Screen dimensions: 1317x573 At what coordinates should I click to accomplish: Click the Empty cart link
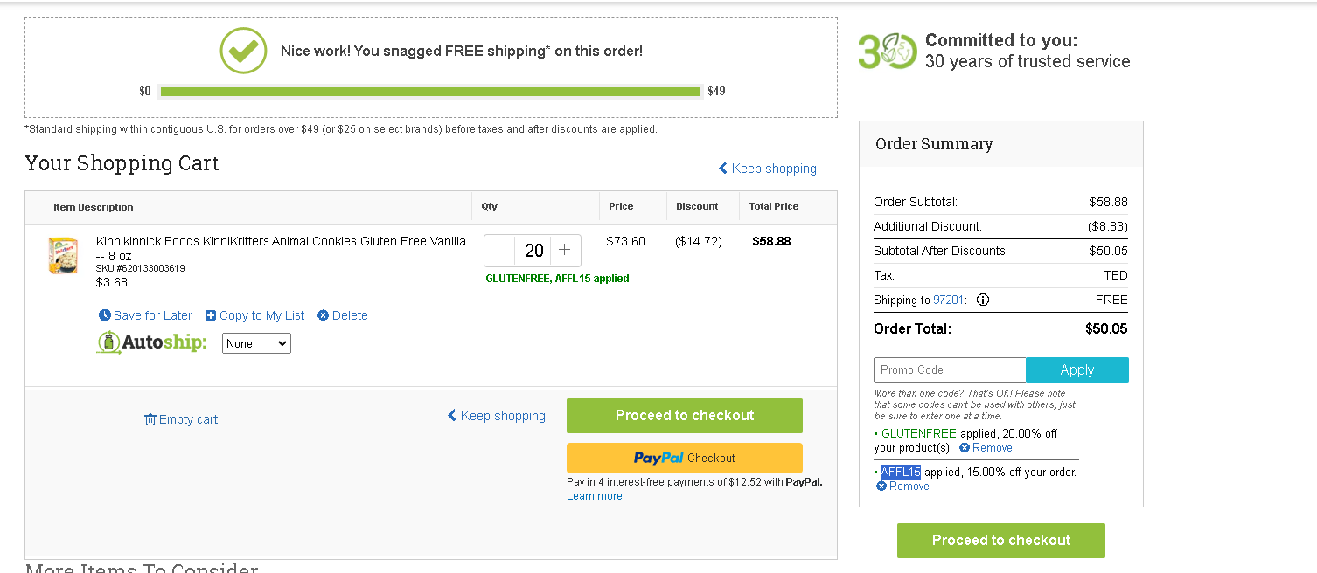click(x=181, y=419)
